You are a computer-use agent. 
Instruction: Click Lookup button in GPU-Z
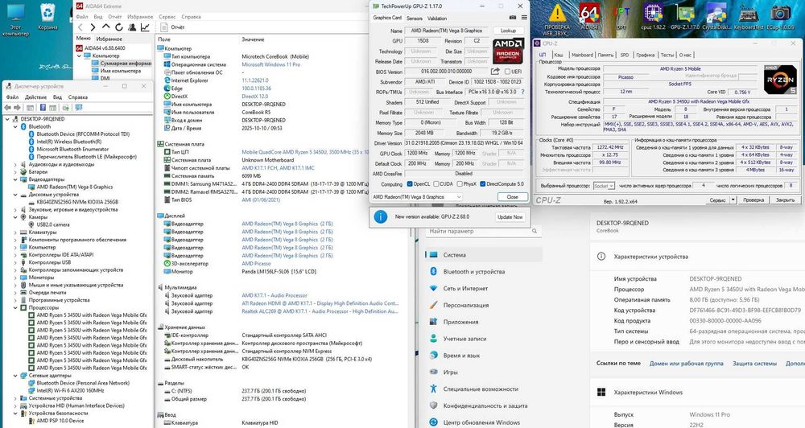508,31
